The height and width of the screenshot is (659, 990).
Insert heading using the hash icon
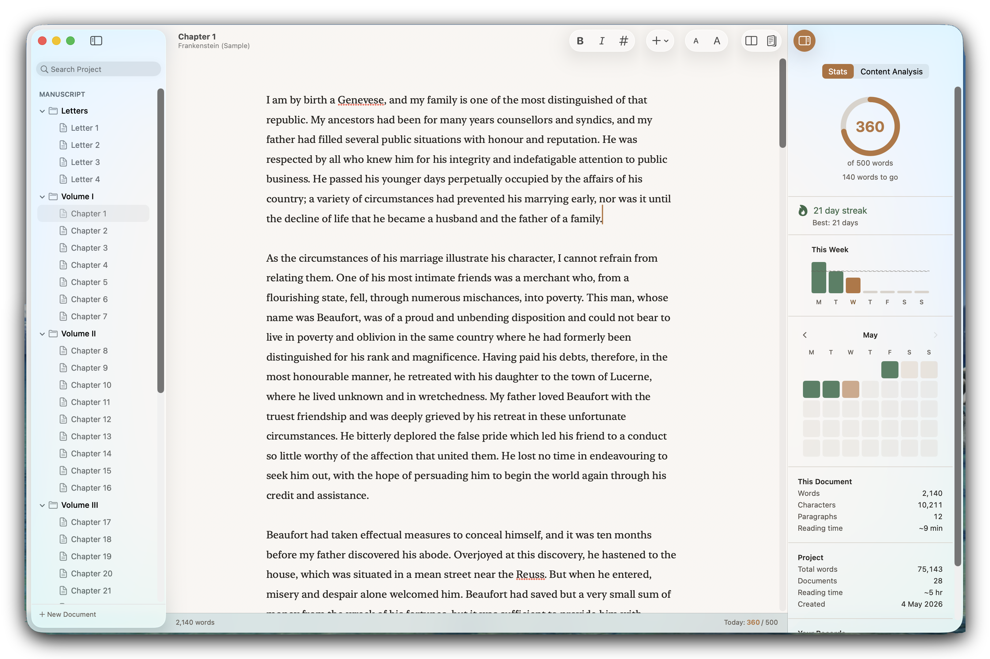tap(624, 41)
